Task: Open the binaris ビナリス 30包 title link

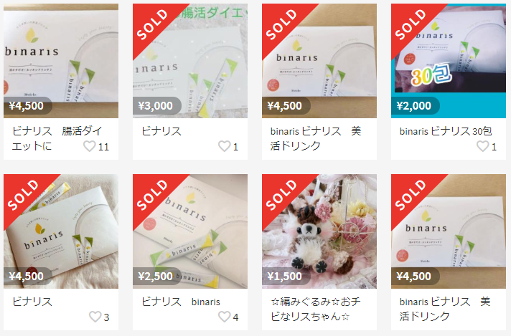Action: point(446,131)
